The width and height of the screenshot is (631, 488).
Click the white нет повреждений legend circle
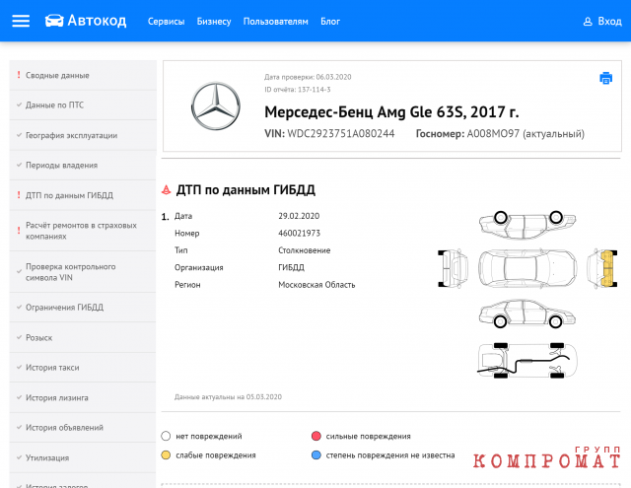point(166,436)
